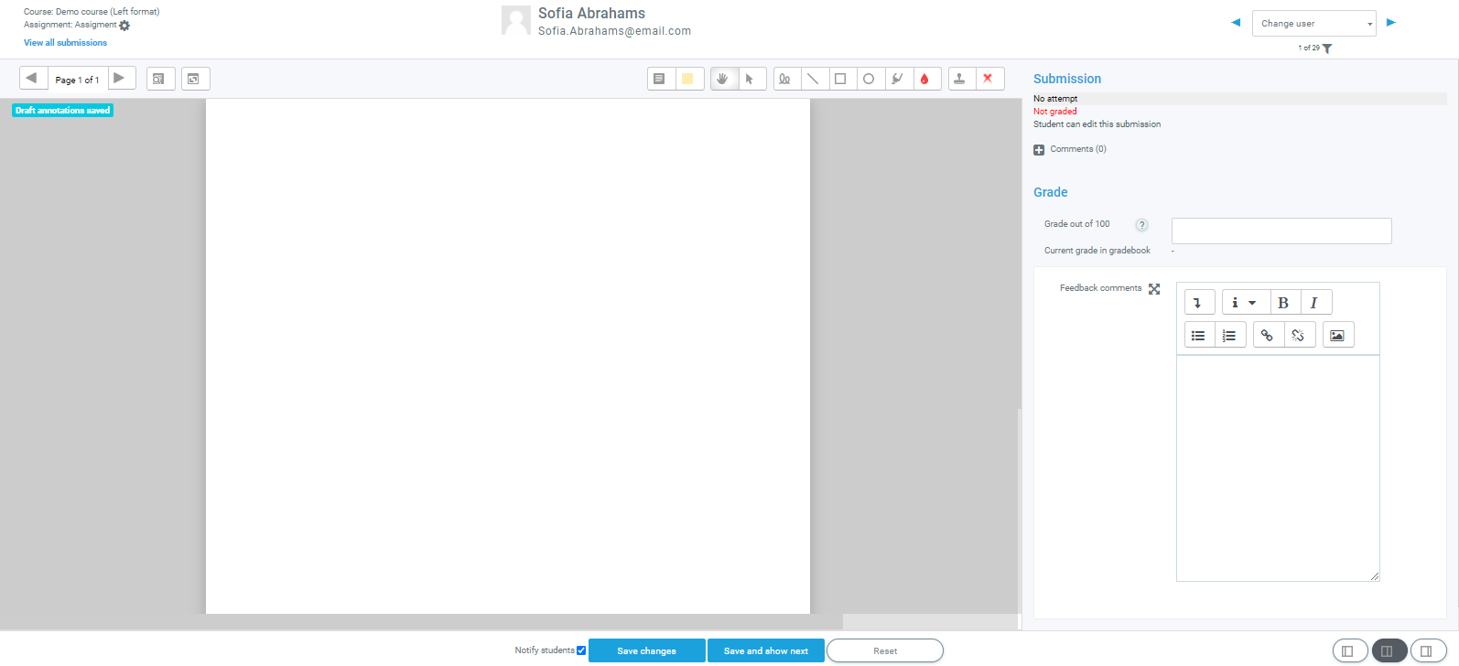
Task: Click the Save and show next button
Action: [765, 651]
